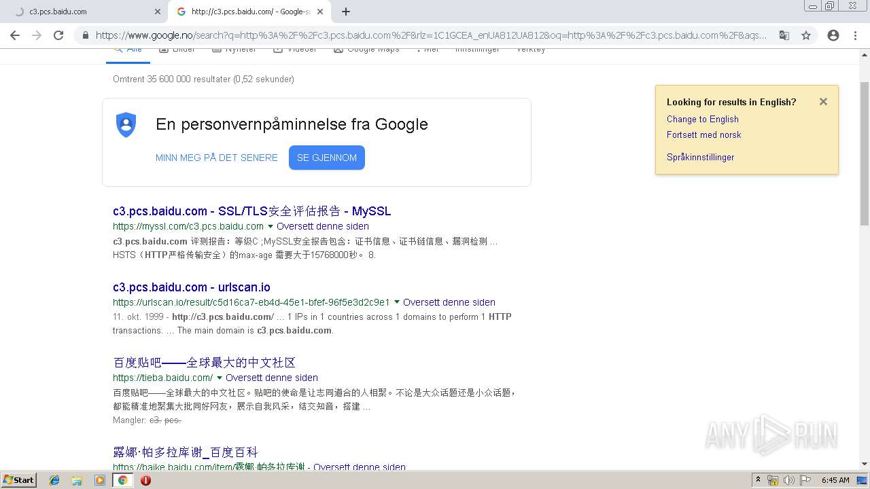This screenshot has width=870, height=489.
Task: Open the MySSL SSL/TLS report result
Action: tap(252, 211)
